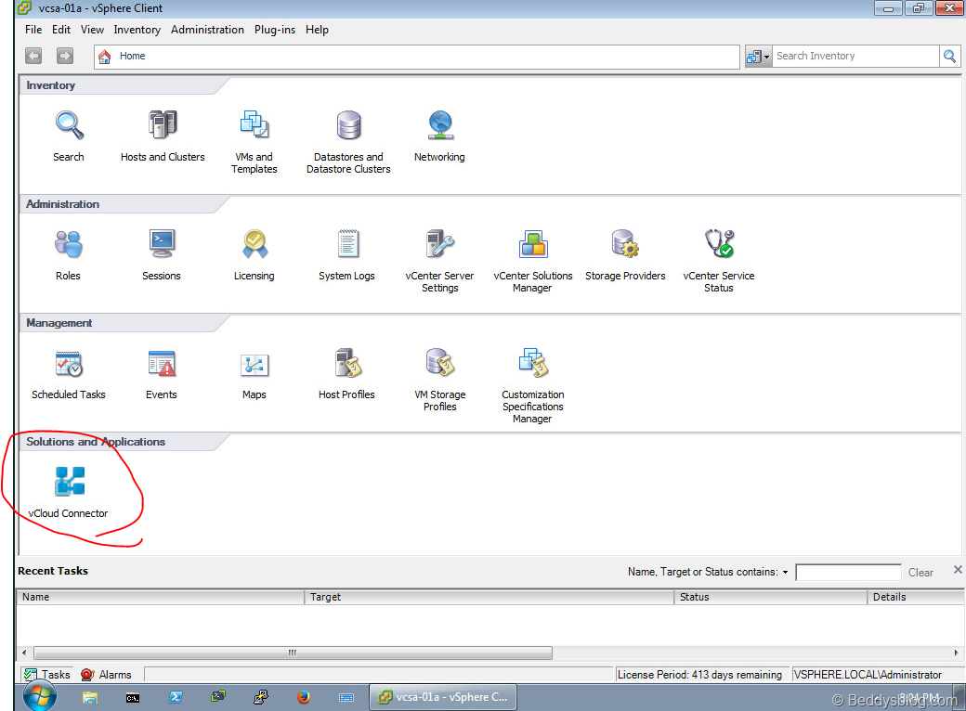Click the license period status text
966x711 pixels.
click(x=699, y=675)
